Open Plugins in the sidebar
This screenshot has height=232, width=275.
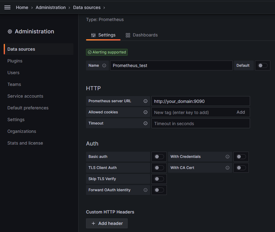coord(15,61)
